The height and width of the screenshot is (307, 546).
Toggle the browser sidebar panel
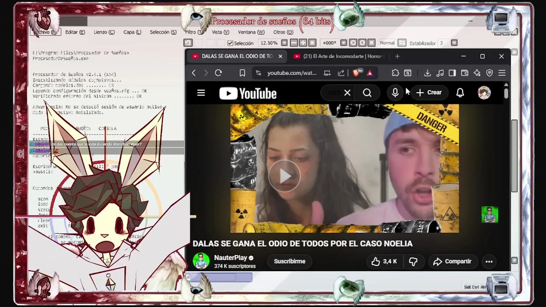pos(452,73)
